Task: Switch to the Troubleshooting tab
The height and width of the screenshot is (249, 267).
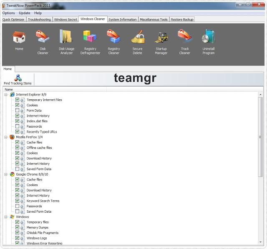Action: (39, 20)
